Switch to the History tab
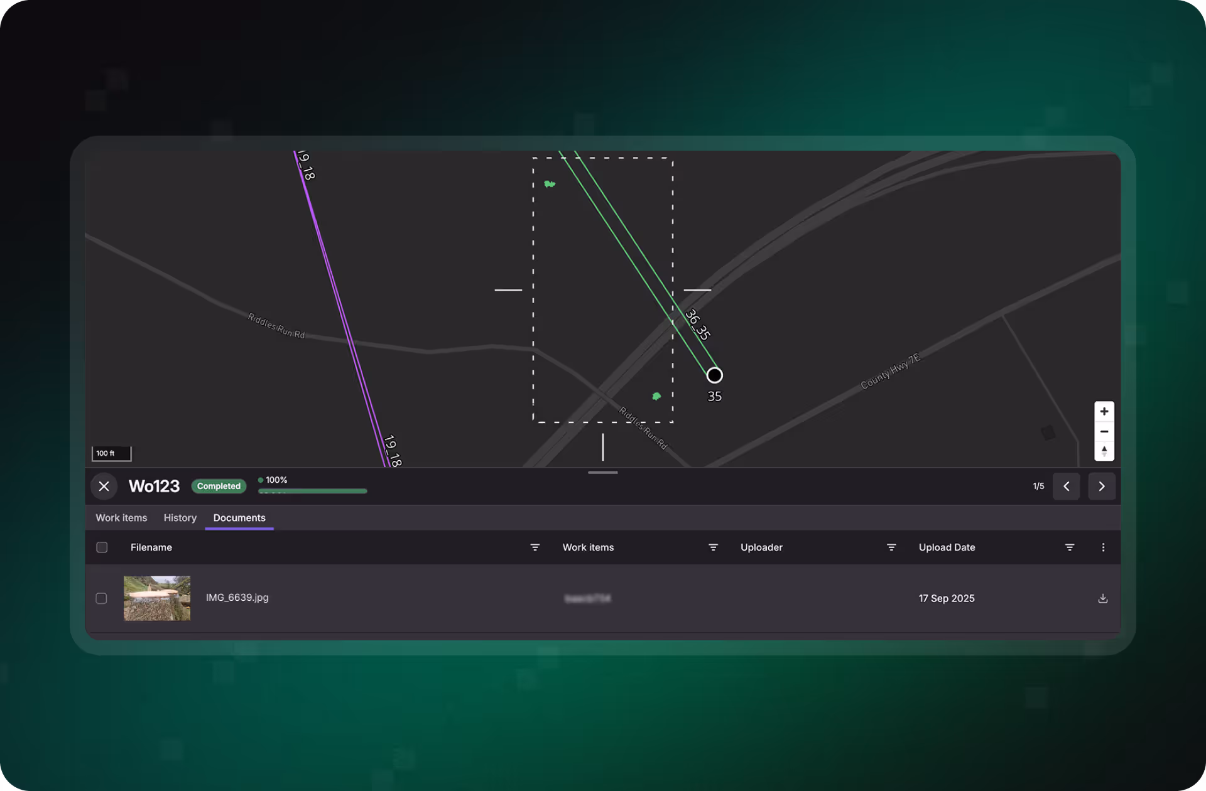Screen dimensions: 1206x791 tap(180, 518)
